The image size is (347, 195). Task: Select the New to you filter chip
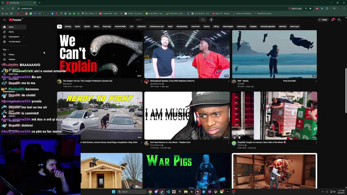(x=295, y=27)
